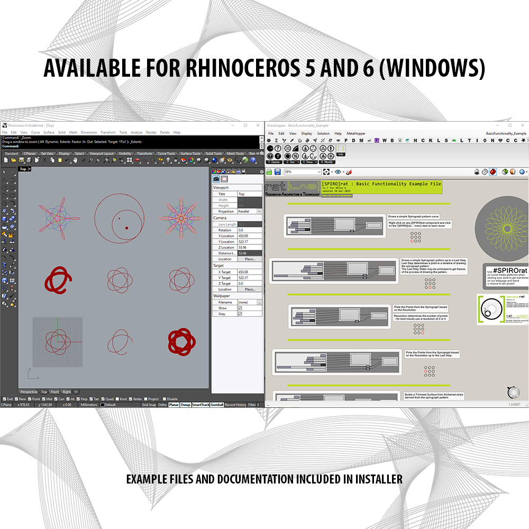This screenshot has width=529, height=529.
Task: Click the X Location value field
Action: (250, 236)
